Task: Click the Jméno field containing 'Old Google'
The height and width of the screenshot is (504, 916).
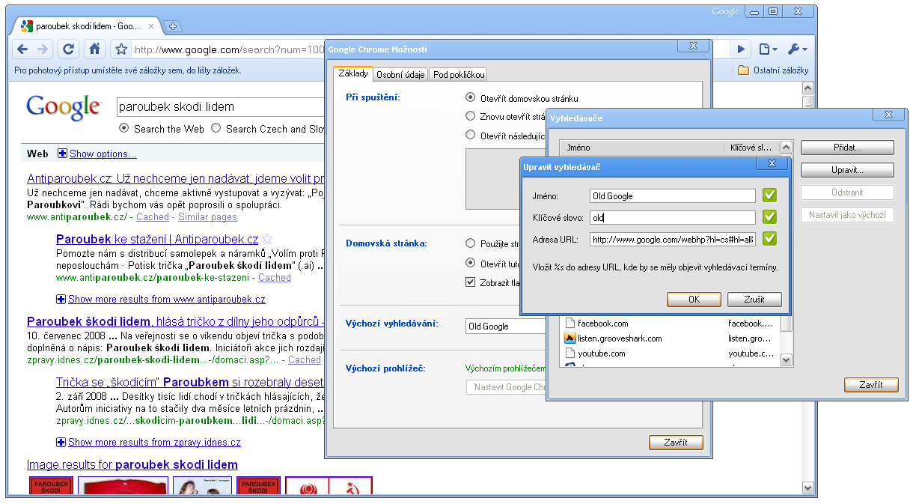Action: click(673, 195)
